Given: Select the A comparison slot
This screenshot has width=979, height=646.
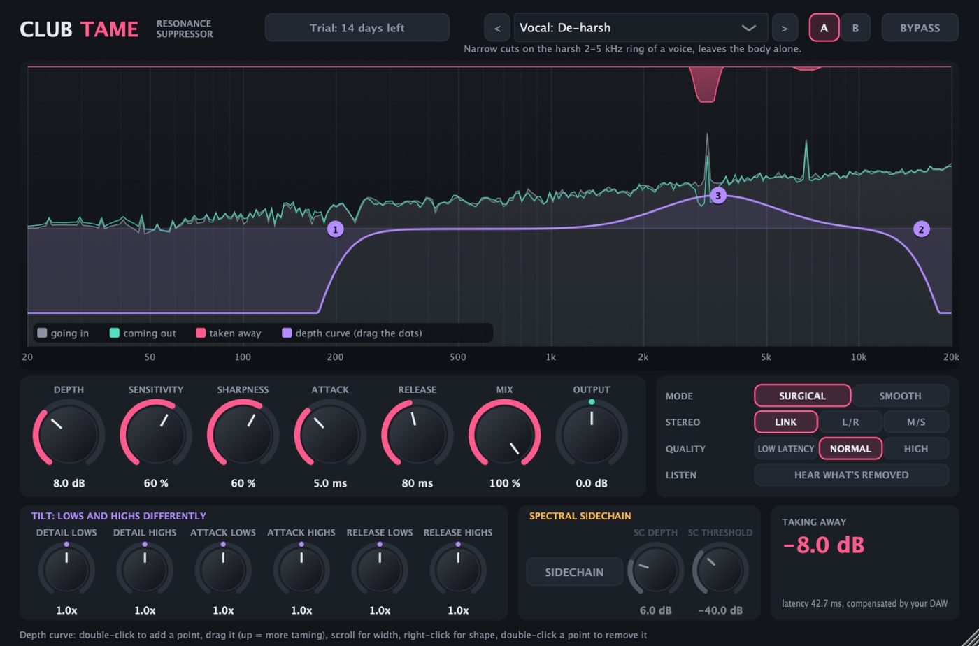Looking at the screenshot, I should [x=824, y=28].
